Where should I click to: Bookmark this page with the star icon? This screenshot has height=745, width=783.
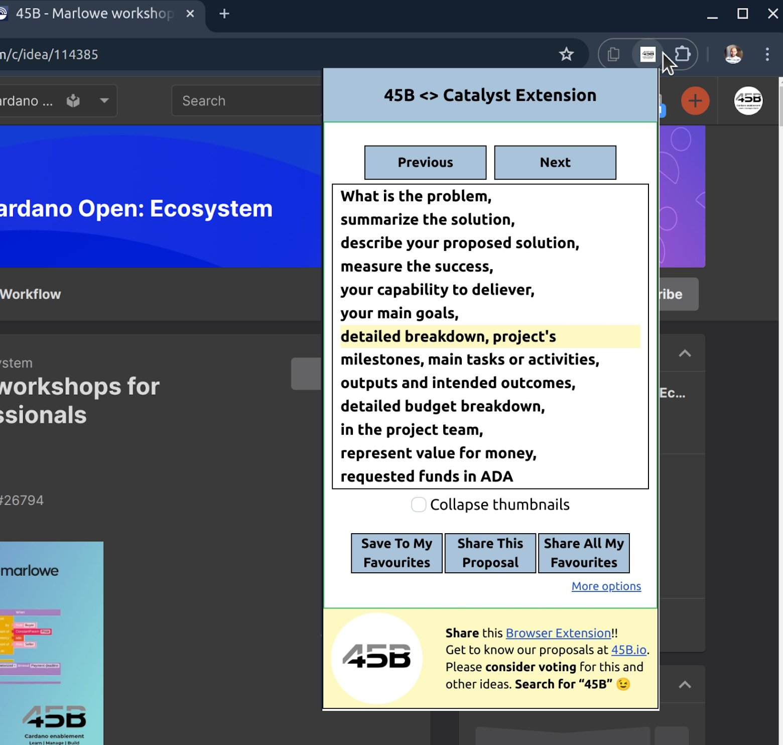[566, 54]
